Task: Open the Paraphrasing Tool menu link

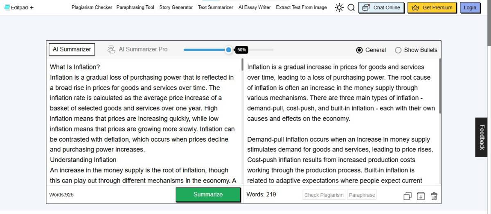Action: (x=135, y=7)
